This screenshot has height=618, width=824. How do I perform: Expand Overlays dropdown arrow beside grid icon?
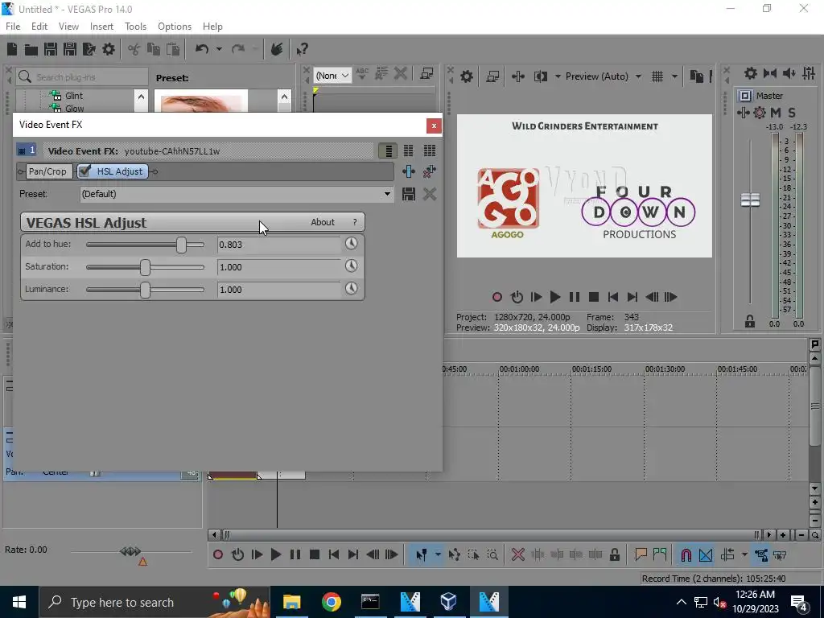674,76
